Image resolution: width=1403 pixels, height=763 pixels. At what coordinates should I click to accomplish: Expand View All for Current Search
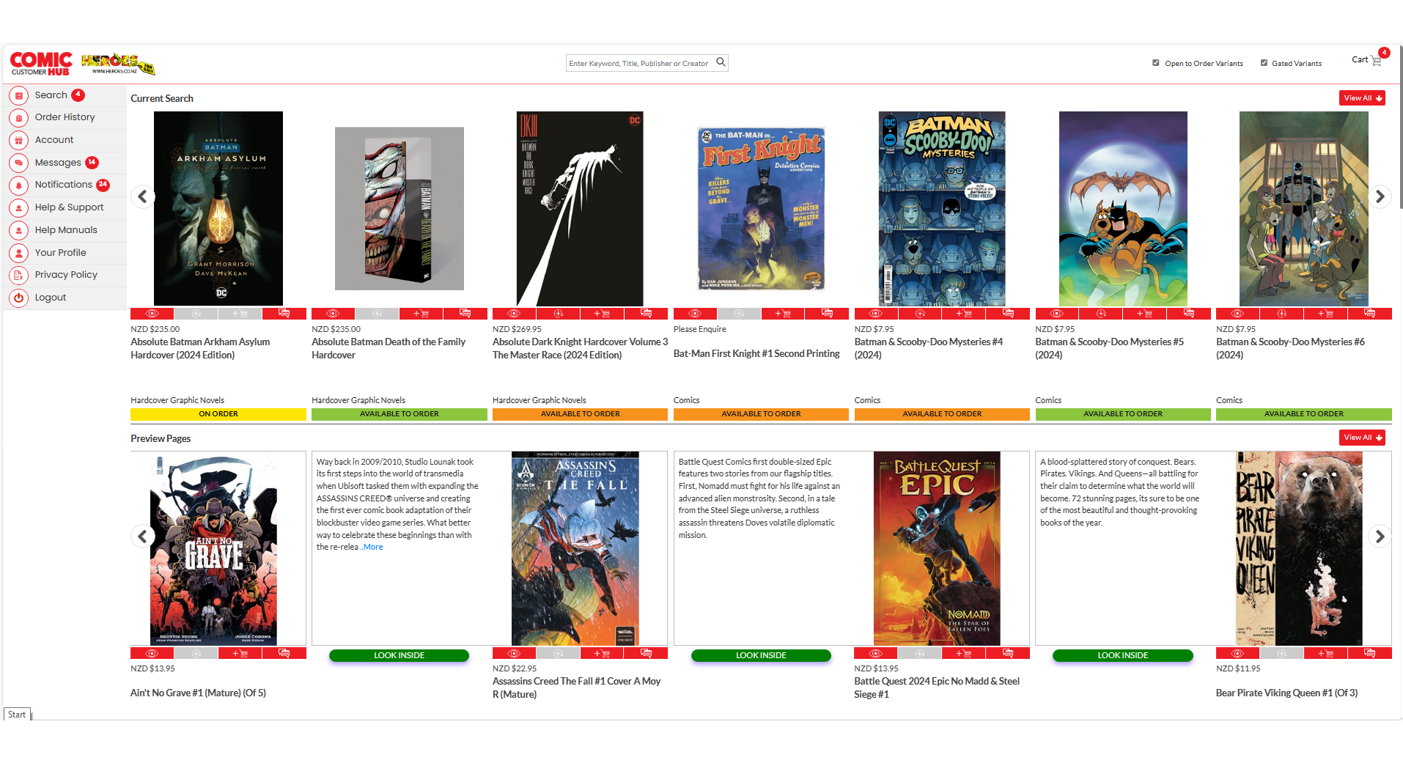point(1362,98)
